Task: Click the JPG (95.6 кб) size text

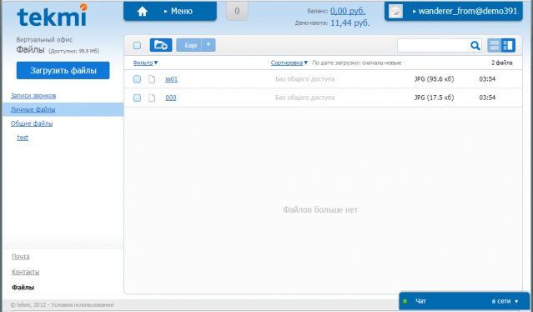Action: click(434, 79)
